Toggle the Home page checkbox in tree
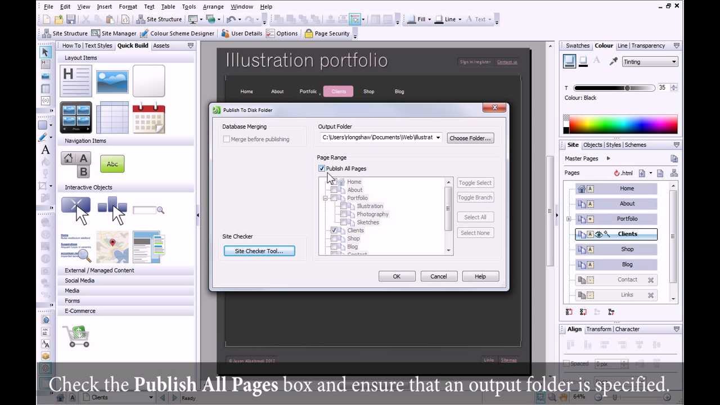720x405 pixels. click(x=334, y=182)
